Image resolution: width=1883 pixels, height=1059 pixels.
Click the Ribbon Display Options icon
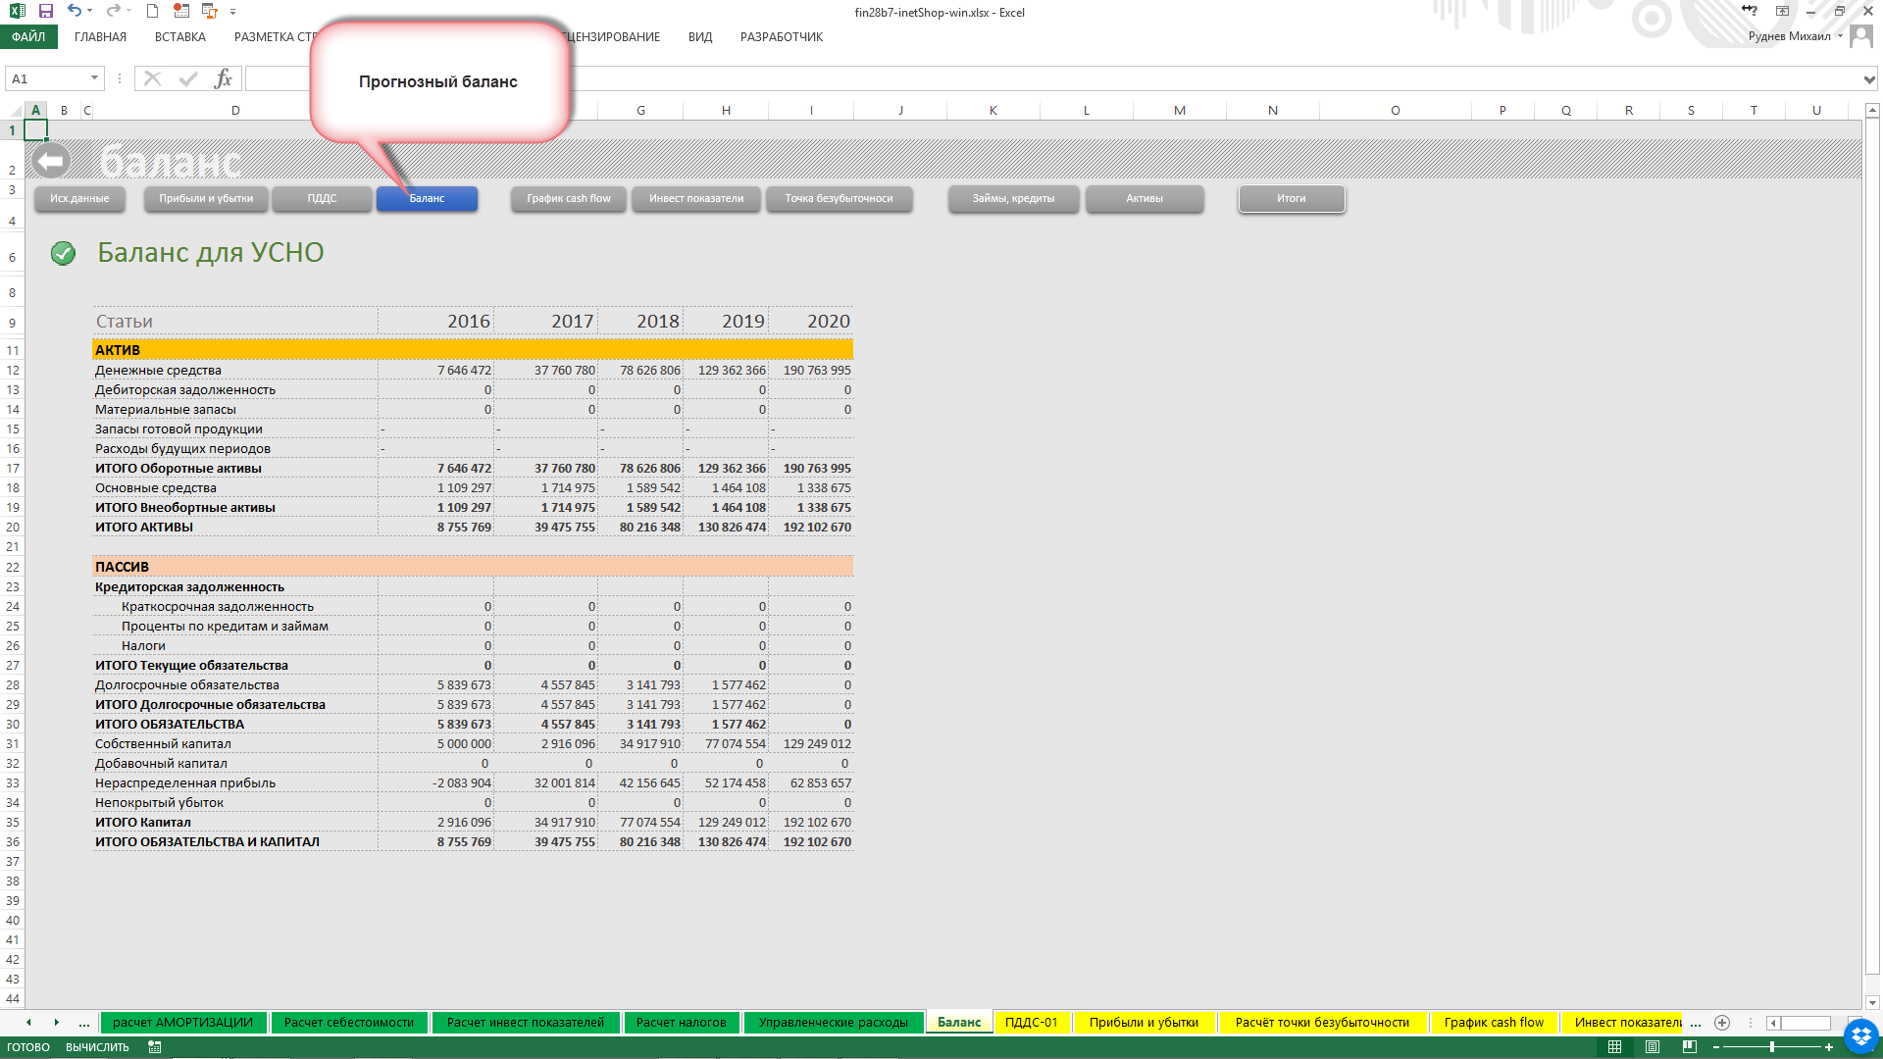pyautogui.click(x=1782, y=11)
